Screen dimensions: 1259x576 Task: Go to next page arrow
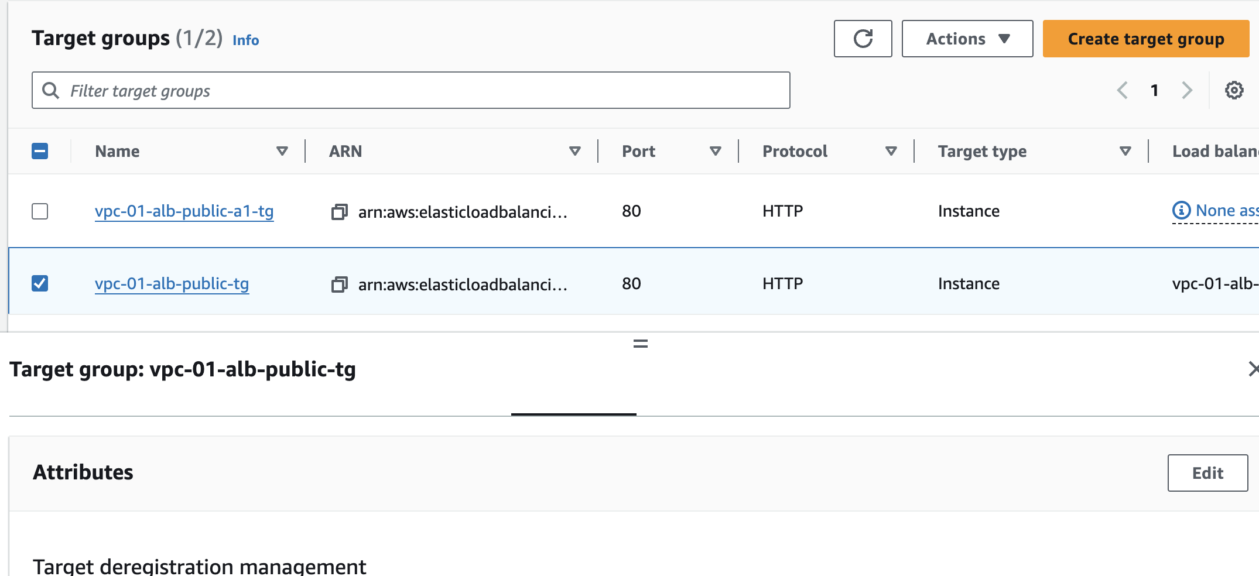point(1187,90)
